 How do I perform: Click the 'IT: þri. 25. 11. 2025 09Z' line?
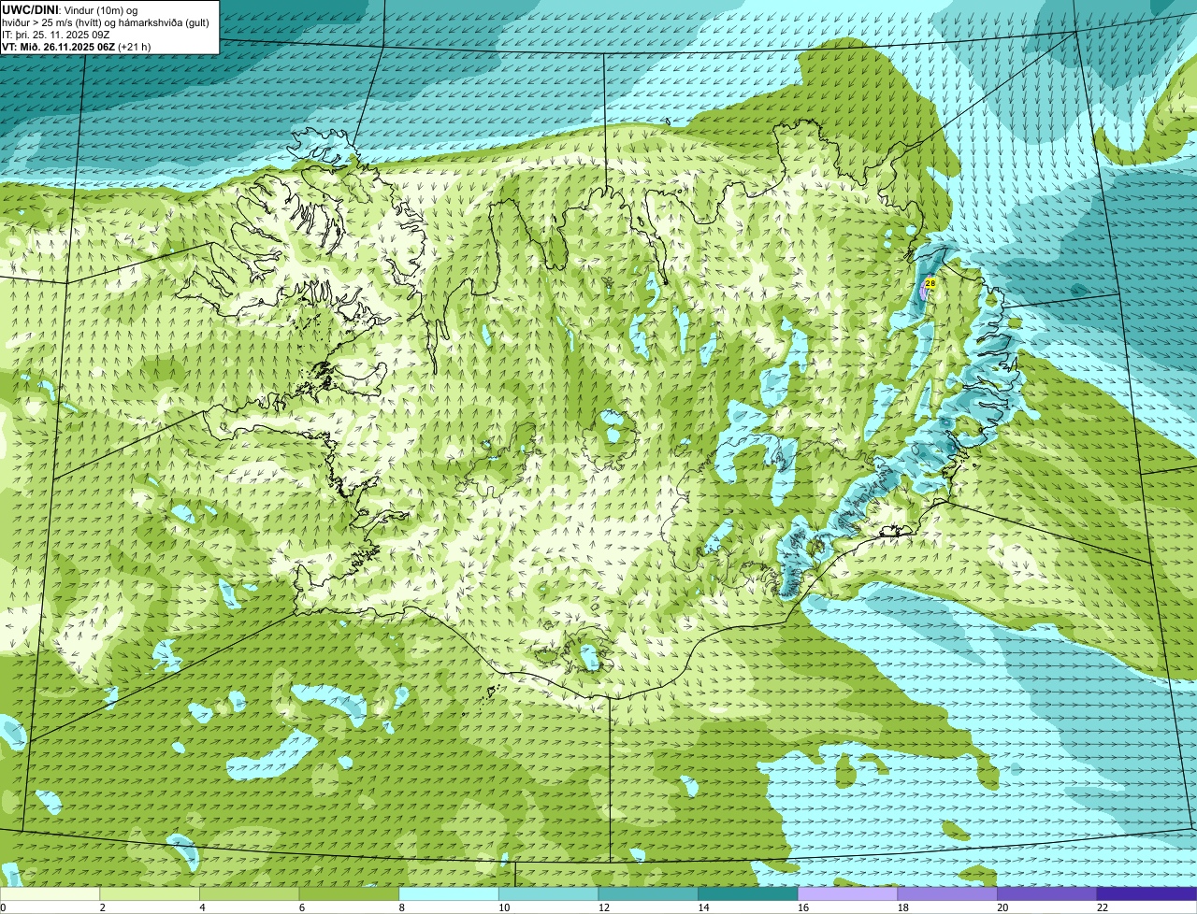pos(56,34)
